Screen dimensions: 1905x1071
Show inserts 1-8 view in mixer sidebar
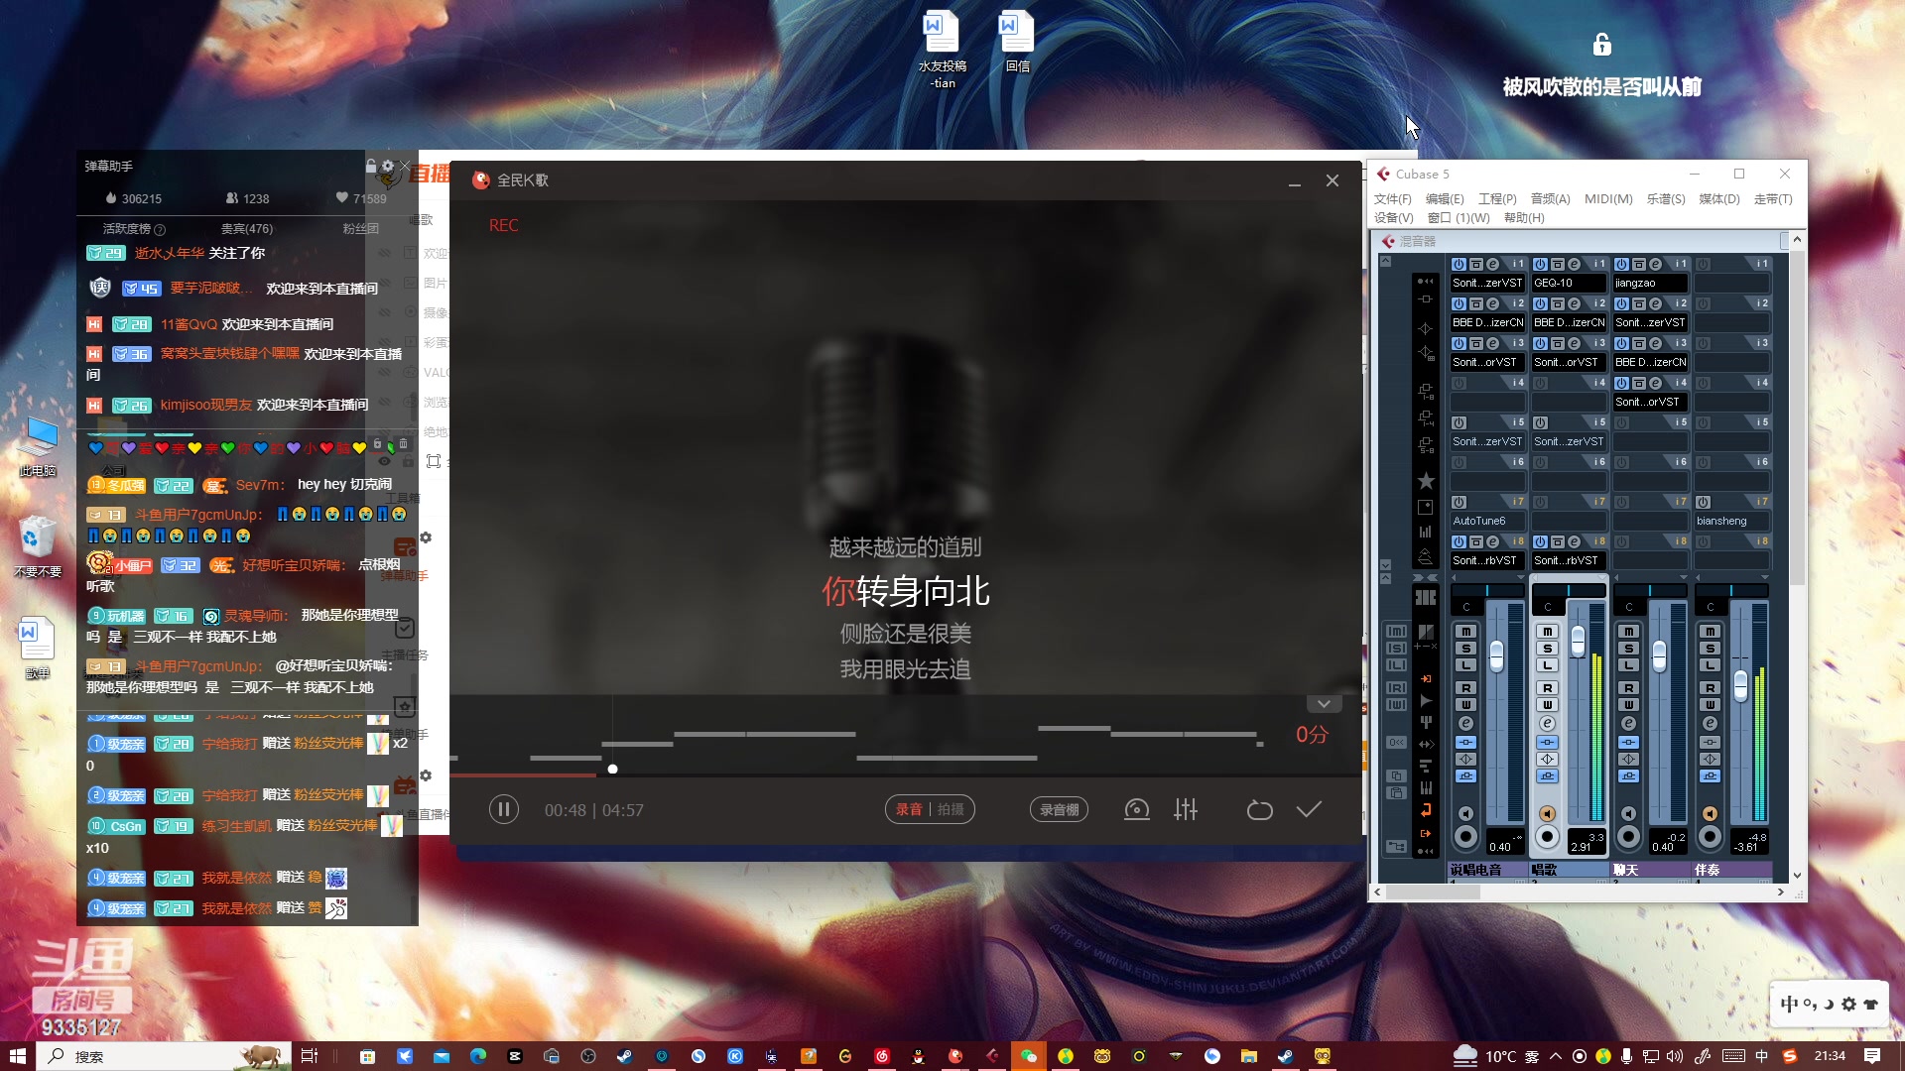click(1426, 390)
